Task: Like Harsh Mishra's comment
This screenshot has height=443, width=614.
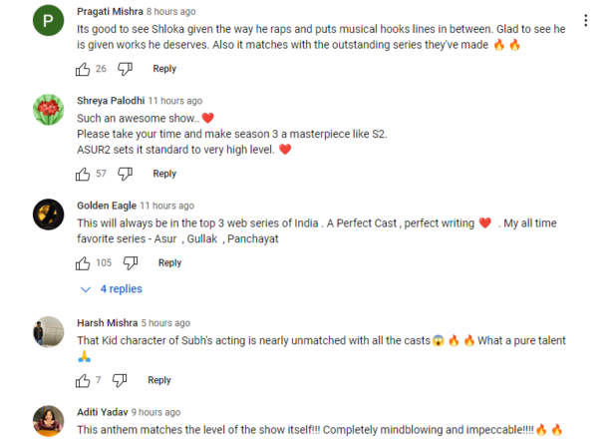Action: click(83, 380)
